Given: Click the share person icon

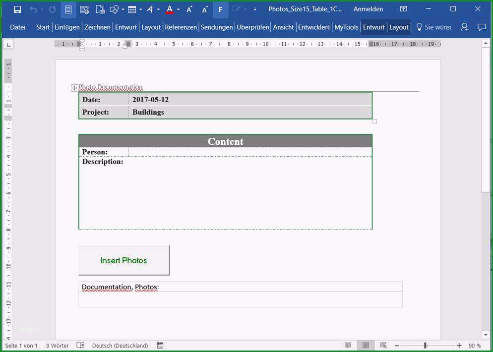Looking at the screenshot, I should [464, 27].
